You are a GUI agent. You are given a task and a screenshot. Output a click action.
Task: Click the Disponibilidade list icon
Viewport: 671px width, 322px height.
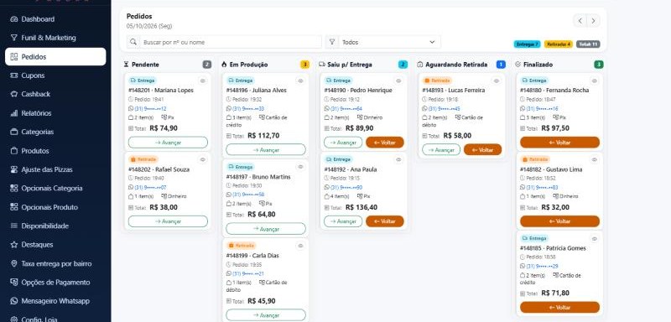13,226
